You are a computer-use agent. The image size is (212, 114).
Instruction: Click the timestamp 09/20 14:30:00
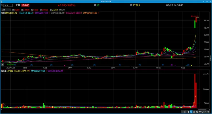point(175,5)
